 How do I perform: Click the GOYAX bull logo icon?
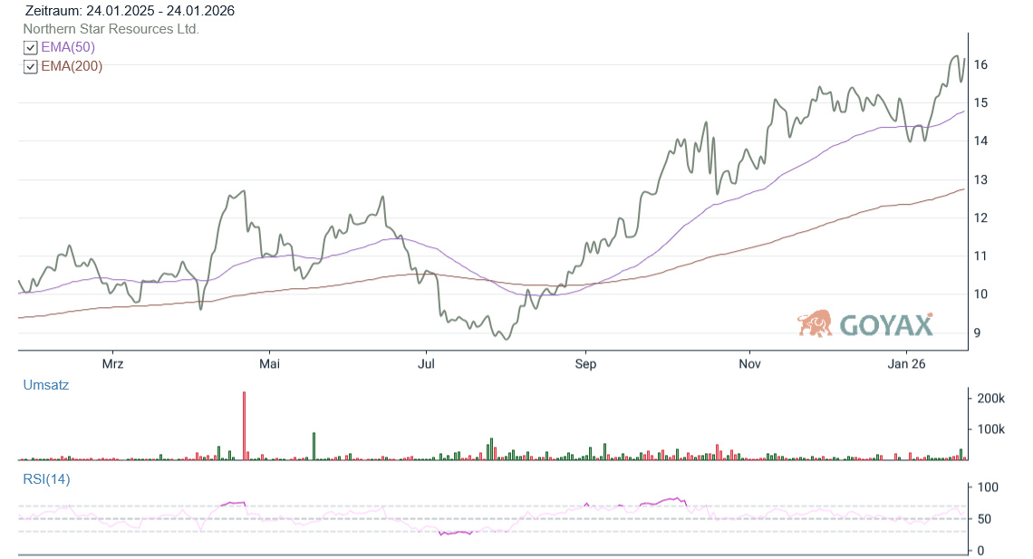(x=815, y=323)
